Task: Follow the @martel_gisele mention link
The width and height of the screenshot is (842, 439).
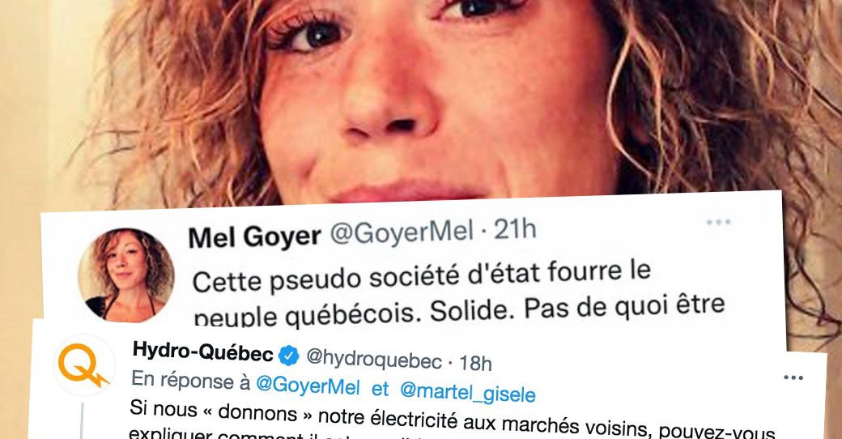Action: click(x=468, y=392)
